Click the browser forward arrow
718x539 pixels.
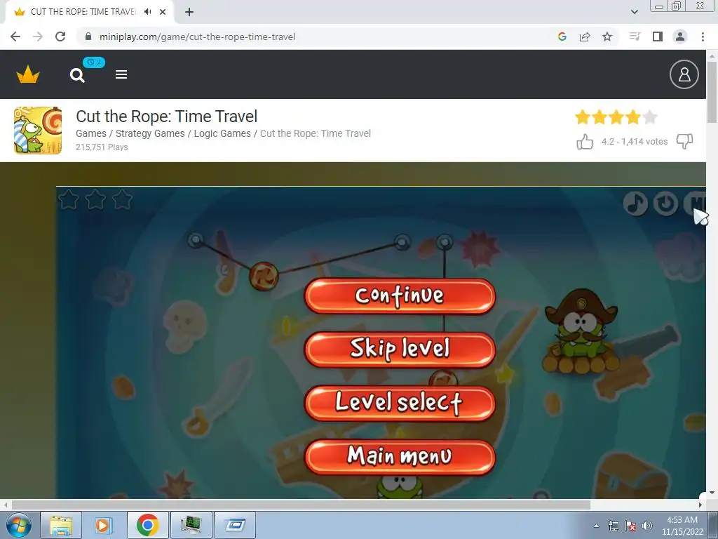tap(38, 36)
